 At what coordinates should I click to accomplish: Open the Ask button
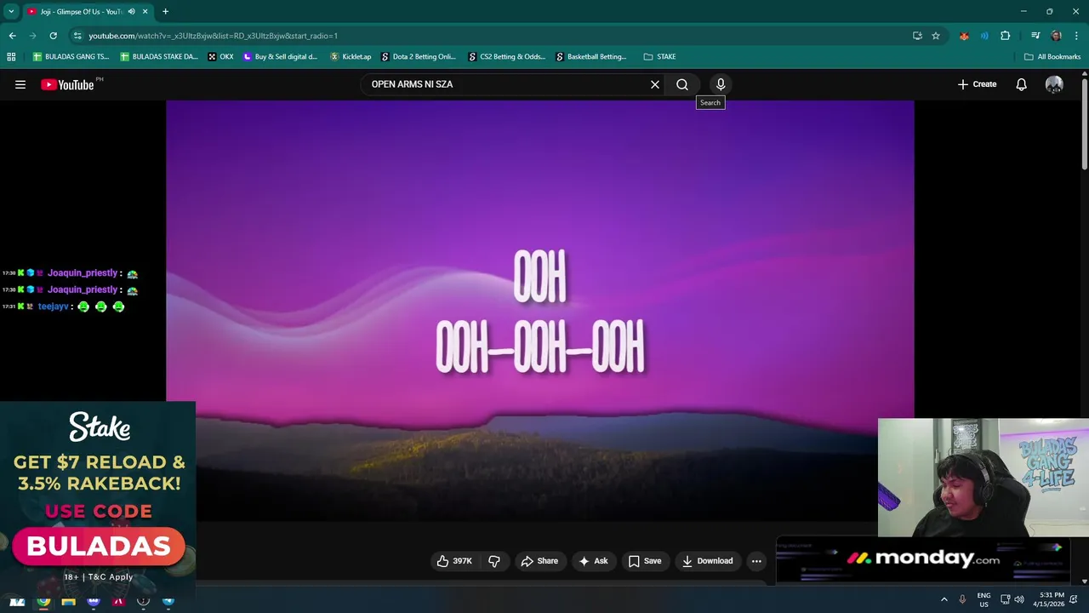[593, 561]
